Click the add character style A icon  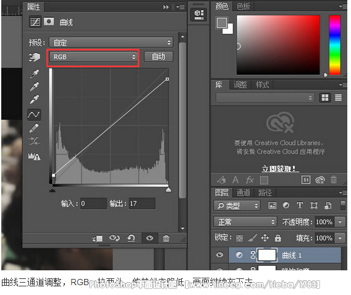(x=235, y=180)
